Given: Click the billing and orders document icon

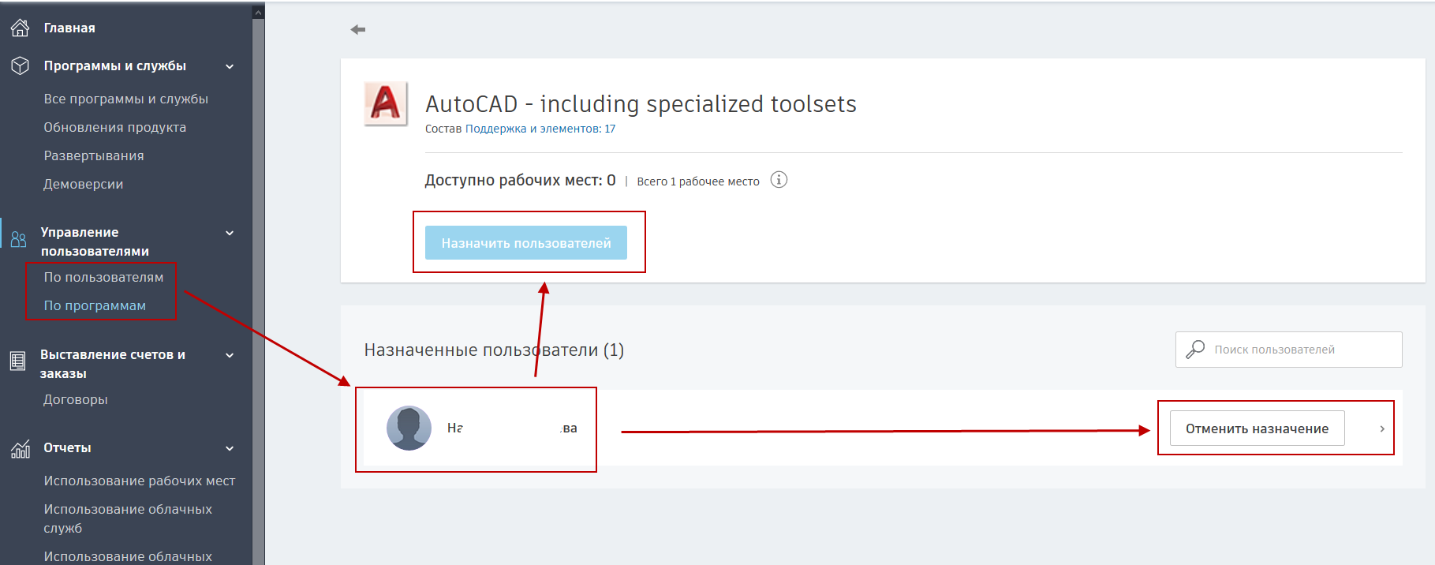Looking at the screenshot, I should 17,361.
